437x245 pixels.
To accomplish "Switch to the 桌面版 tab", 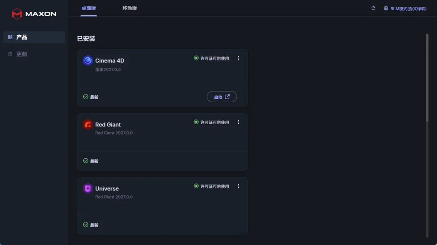I will (x=89, y=9).
